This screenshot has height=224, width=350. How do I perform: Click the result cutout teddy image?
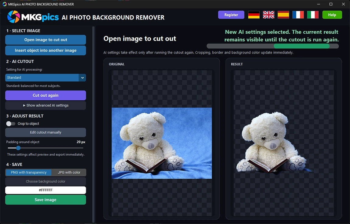pos(274,143)
